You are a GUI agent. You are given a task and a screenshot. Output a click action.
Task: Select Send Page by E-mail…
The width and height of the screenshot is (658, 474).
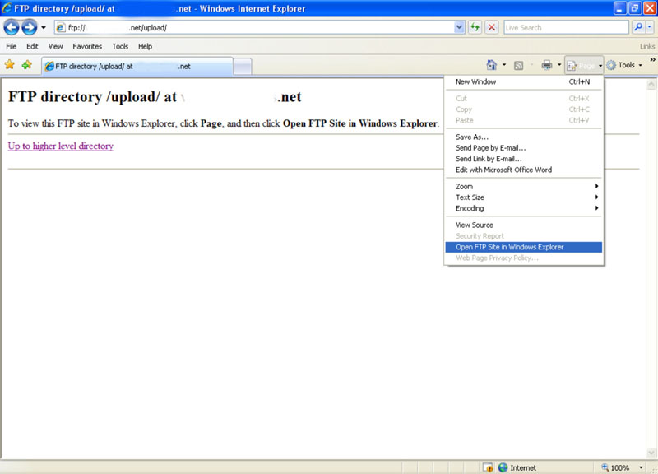[x=523, y=148]
